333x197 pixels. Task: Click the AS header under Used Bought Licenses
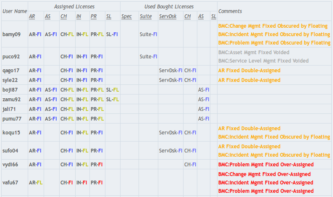(x=201, y=16)
